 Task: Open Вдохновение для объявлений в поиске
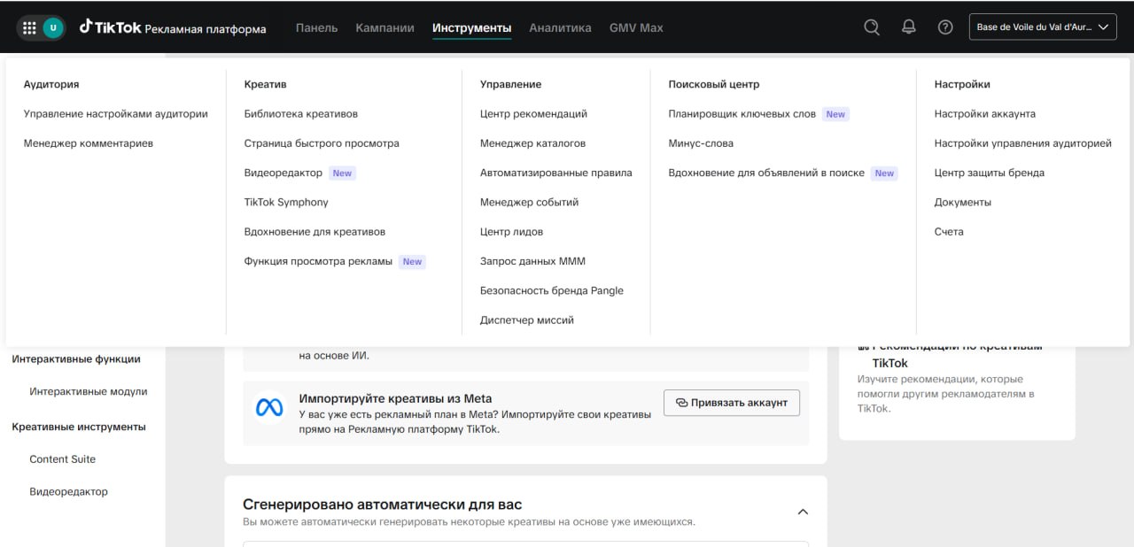(766, 173)
